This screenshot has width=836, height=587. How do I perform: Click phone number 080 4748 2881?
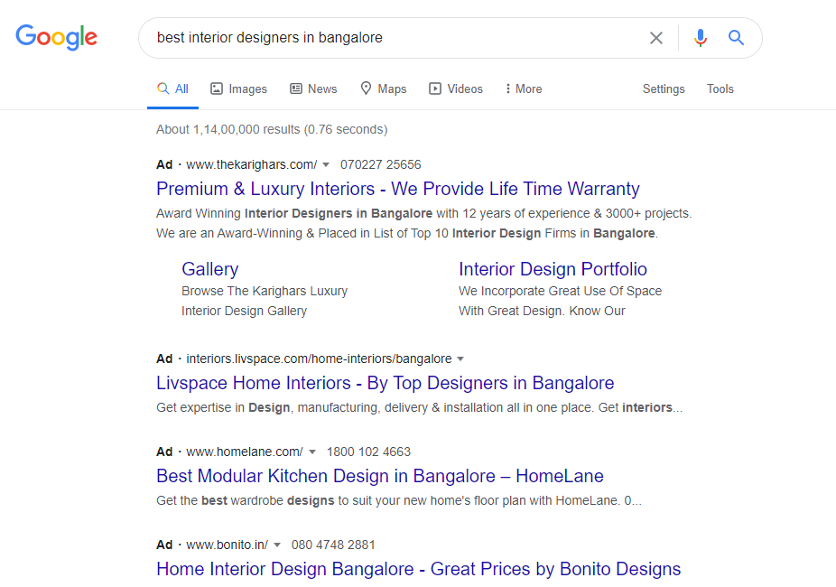click(x=333, y=545)
